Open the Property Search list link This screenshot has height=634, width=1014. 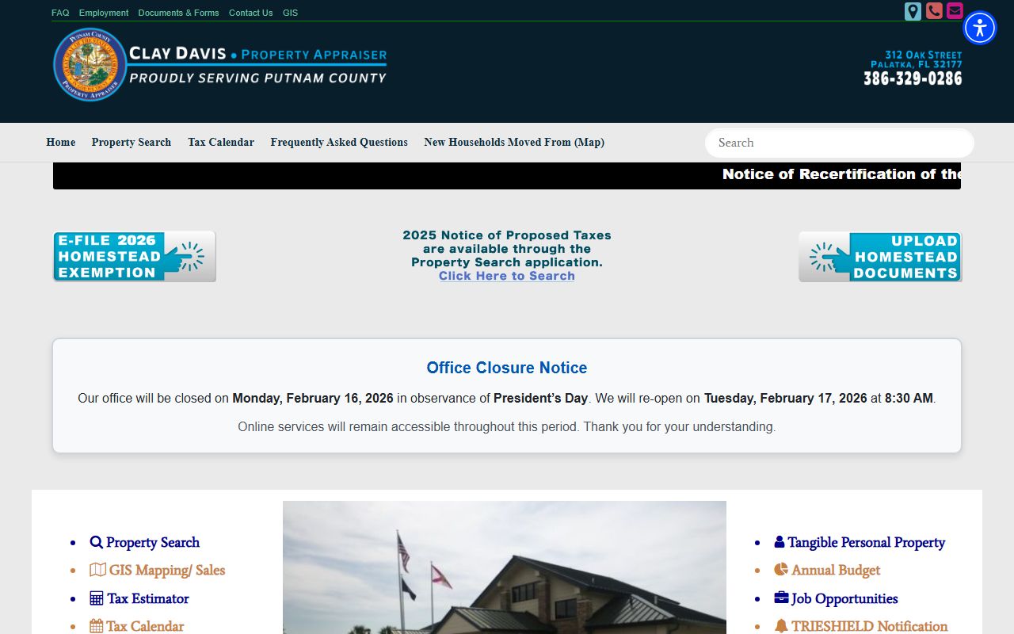pos(153,543)
